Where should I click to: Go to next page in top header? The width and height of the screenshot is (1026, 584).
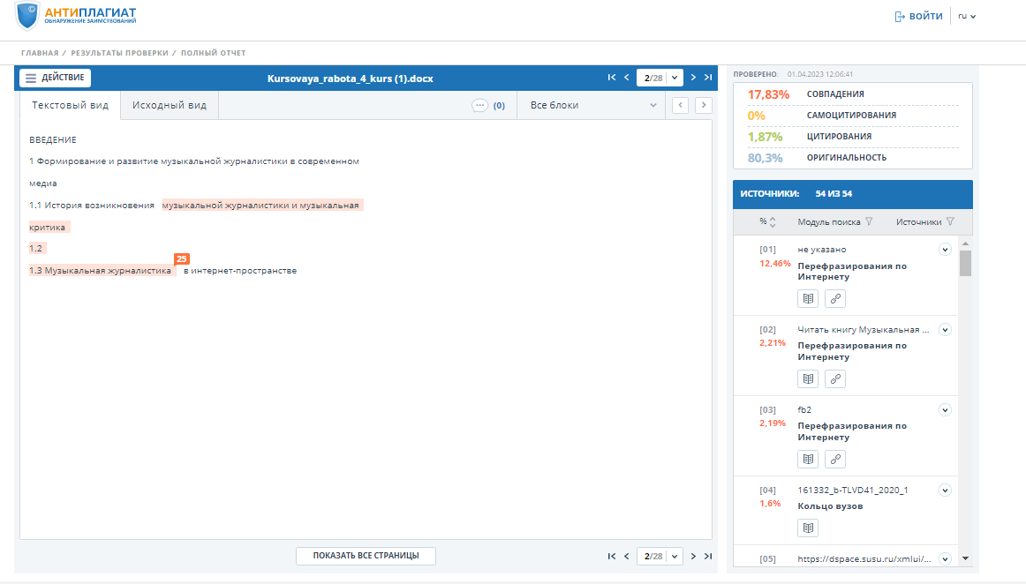point(693,77)
